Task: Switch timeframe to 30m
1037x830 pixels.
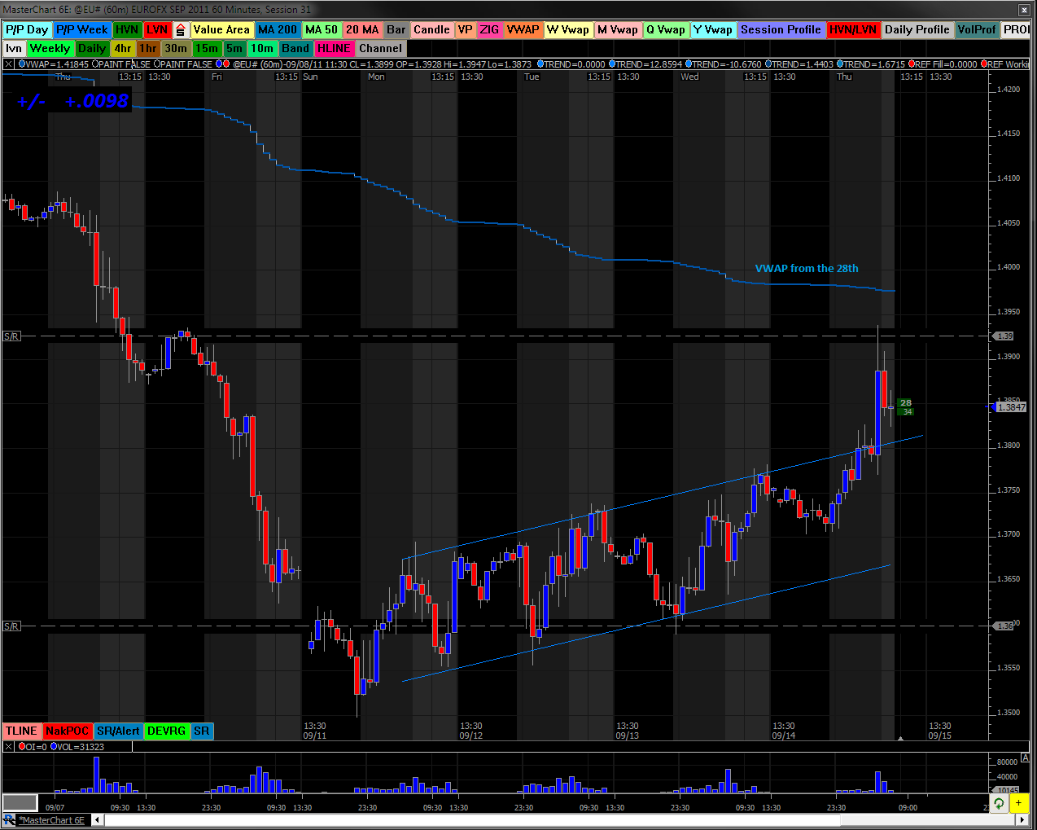Action: pyautogui.click(x=176, y=48)
